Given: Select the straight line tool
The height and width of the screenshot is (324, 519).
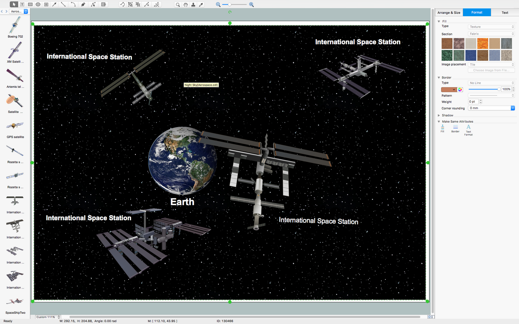Looking at the screenshot, I should pos(63,4).
